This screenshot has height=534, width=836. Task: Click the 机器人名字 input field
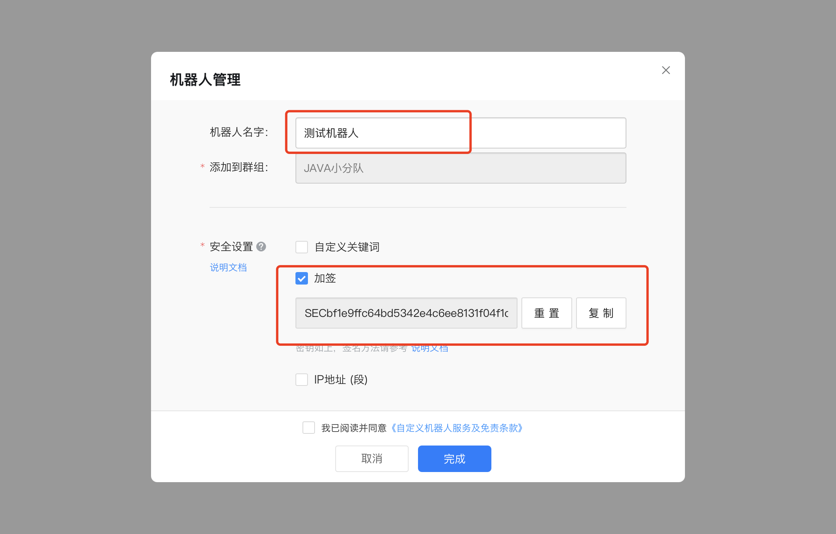pyautogui.click(x=461, y=133)
